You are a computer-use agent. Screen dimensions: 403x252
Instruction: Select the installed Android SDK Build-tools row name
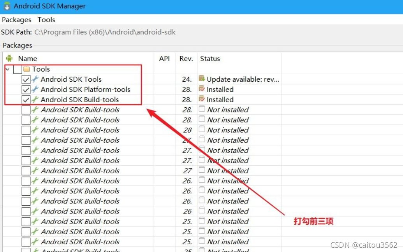click(80, 100)
